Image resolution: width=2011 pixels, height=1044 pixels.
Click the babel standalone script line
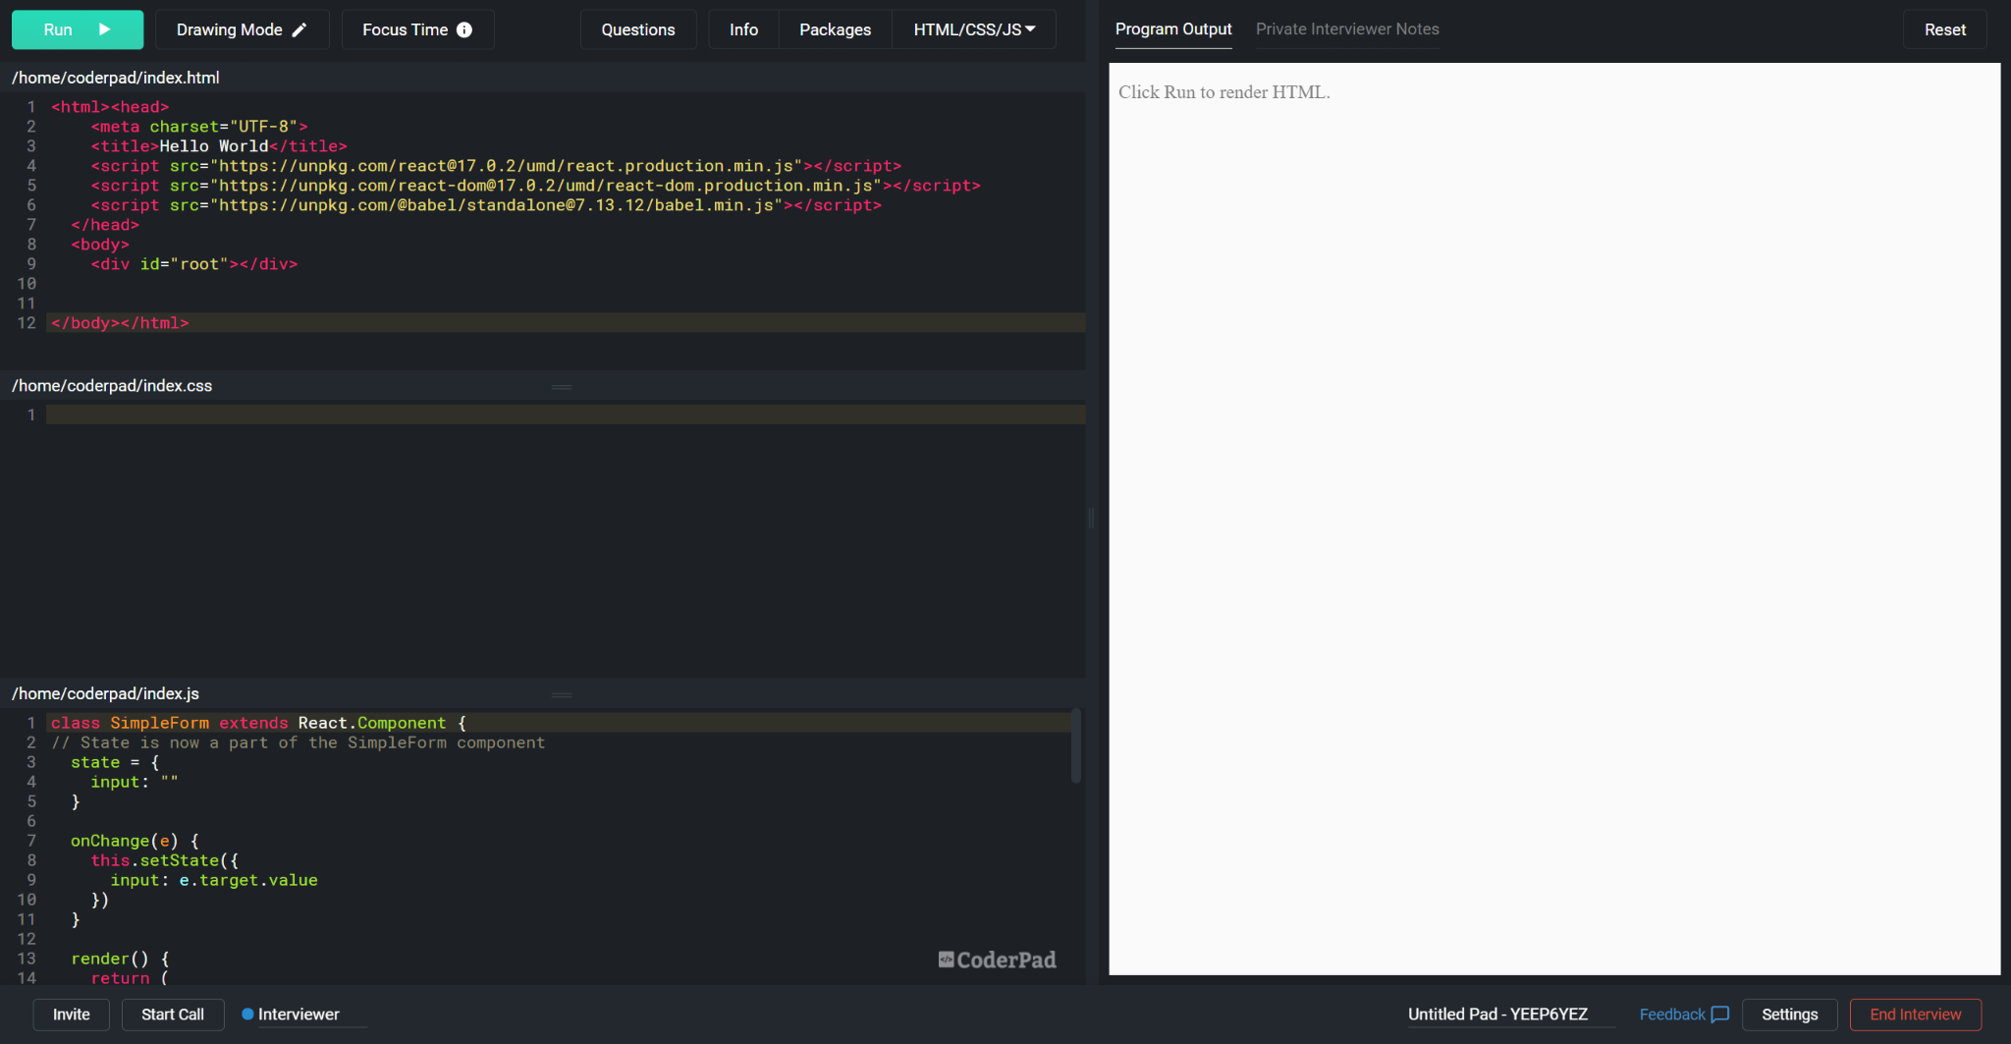(x=486, y=205)
